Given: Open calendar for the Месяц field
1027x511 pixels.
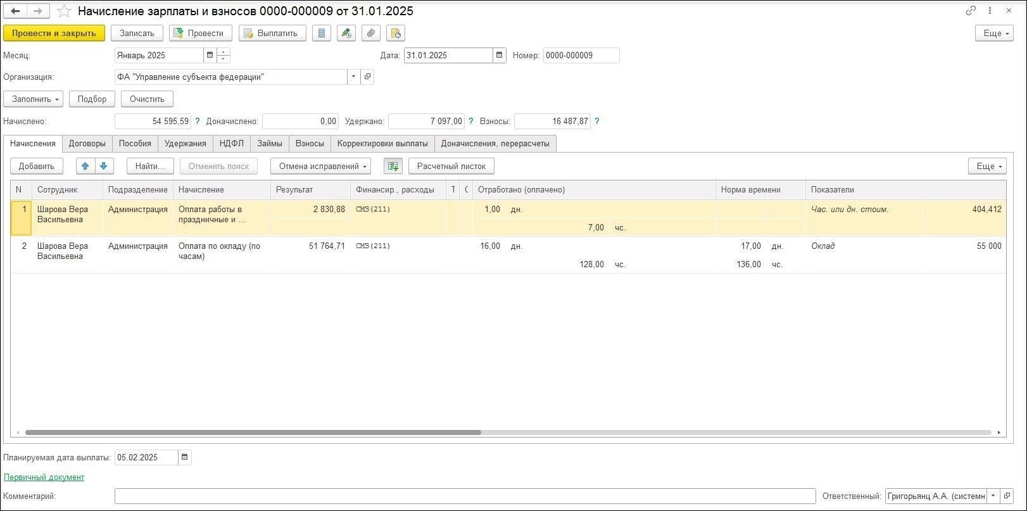Looking at the screenshot, I should pyautogui.click(x=210, y=55).
